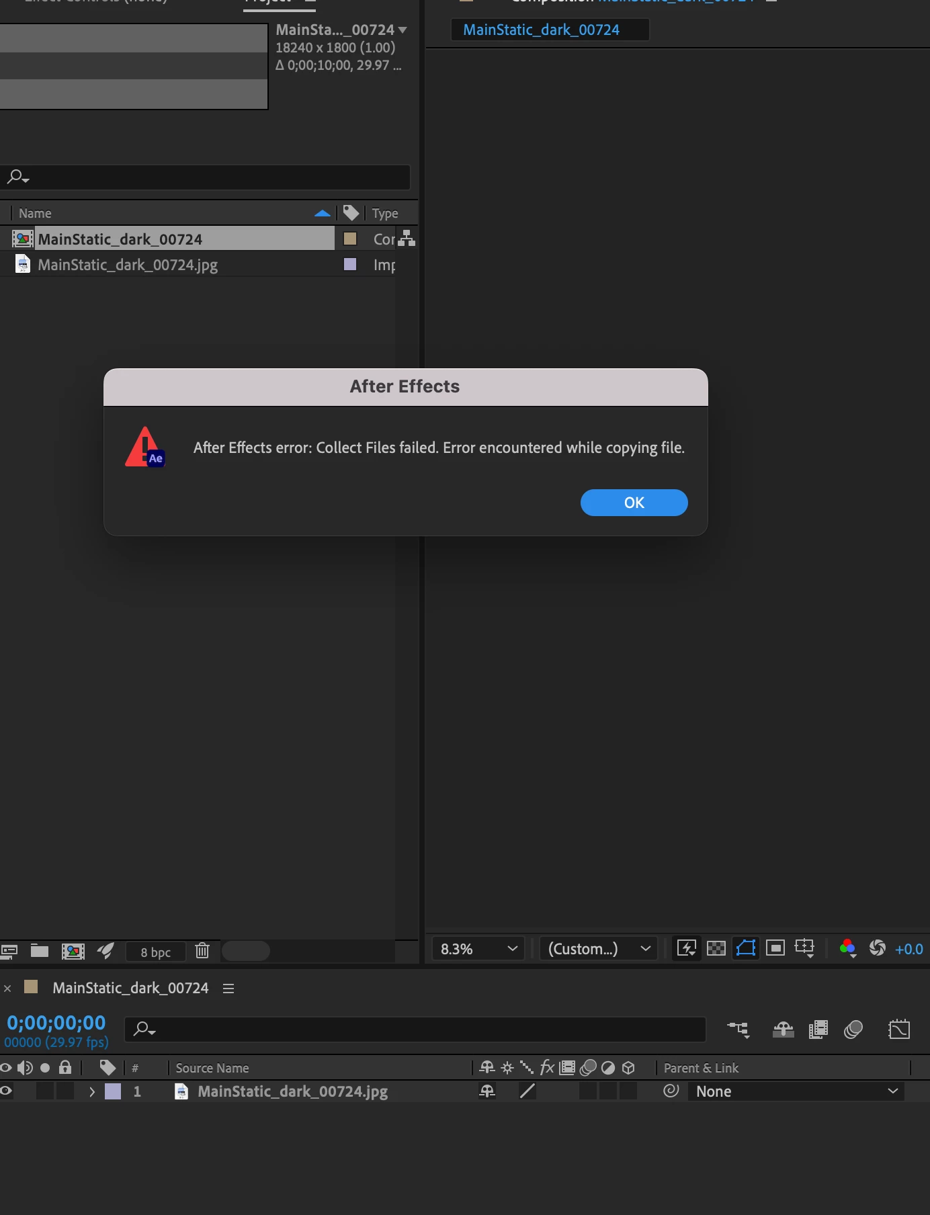Viewport: 930px width, 1215px height.
Task: Open Project Settings rocket icon
Action: (105, 950)
